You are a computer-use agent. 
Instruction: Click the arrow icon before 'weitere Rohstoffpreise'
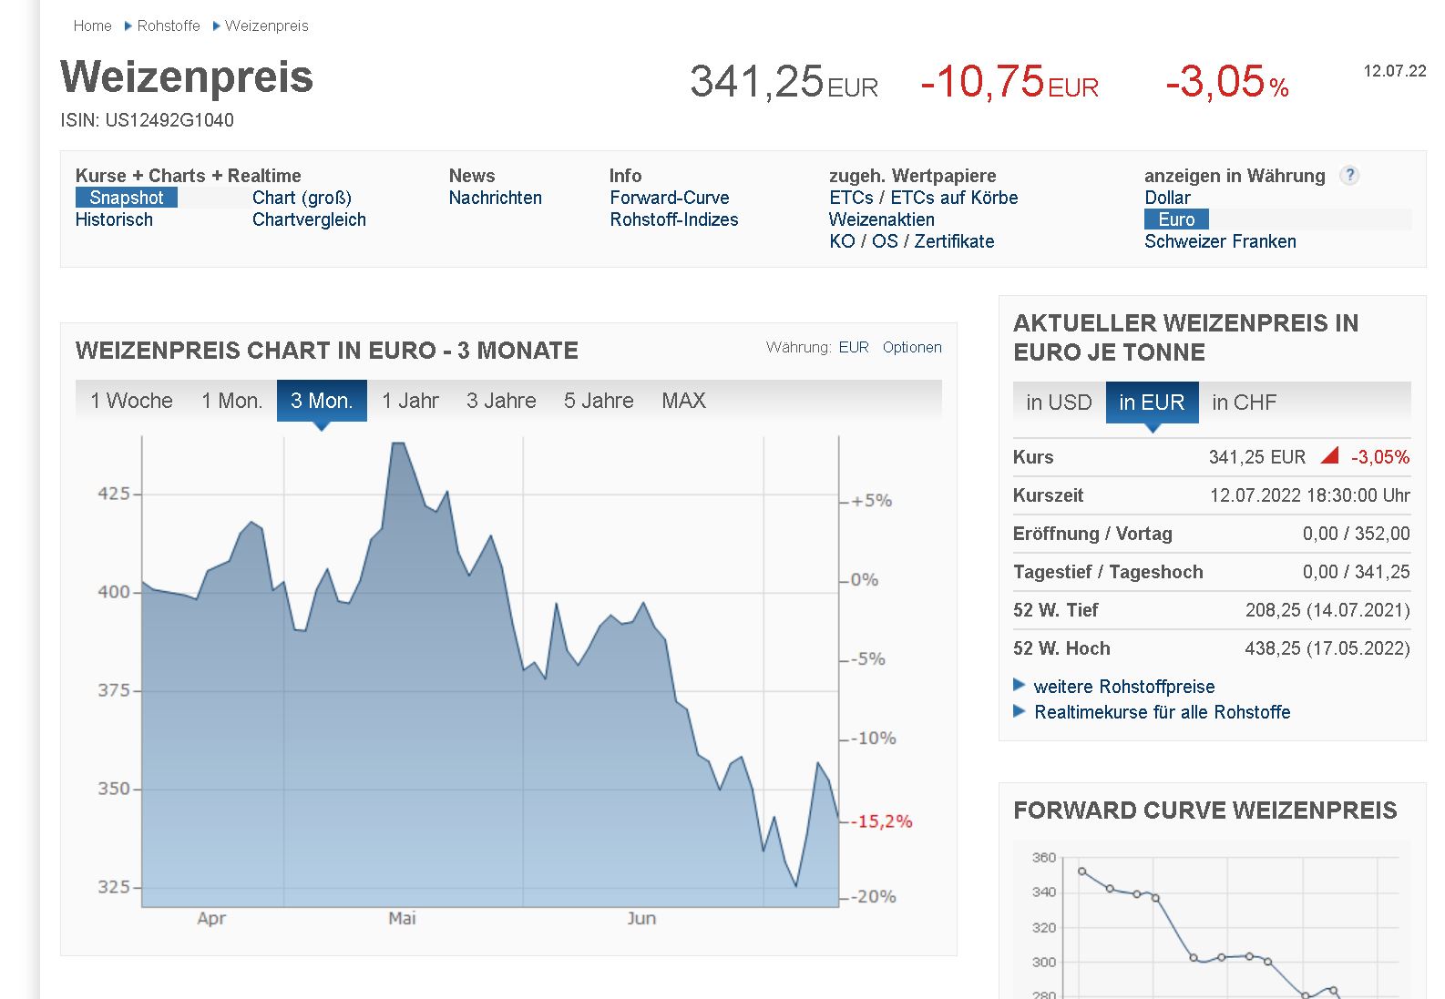point(1020,685)
